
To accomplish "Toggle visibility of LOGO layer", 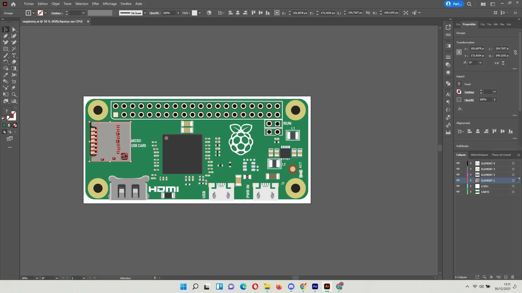I will point(458,186).
